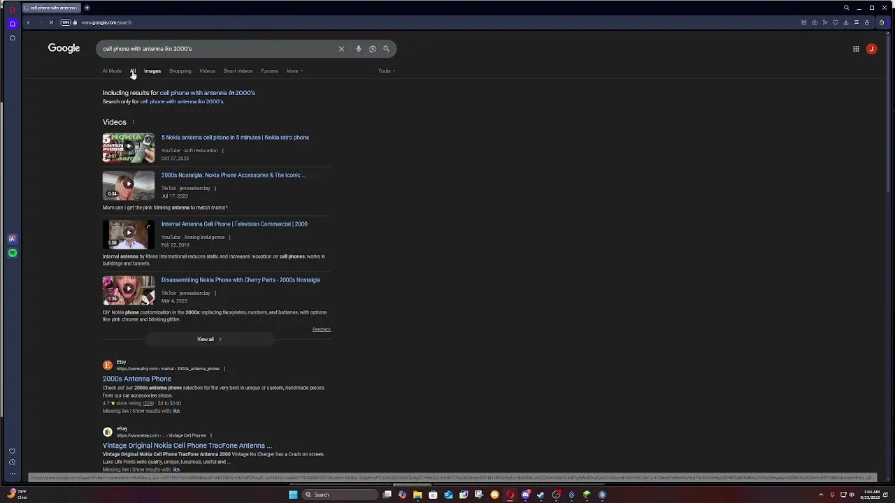This screenshot has width=895, height=503.
Task: Click the corrected query 'cell phone with antenna in 2000's'
Action: [207, 92]
